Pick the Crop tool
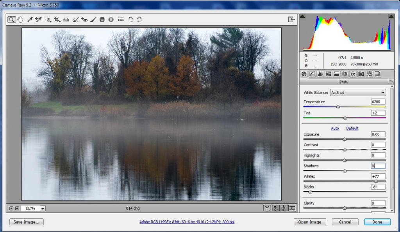This screenshot has height=232, width=400. tap(57, 19)
